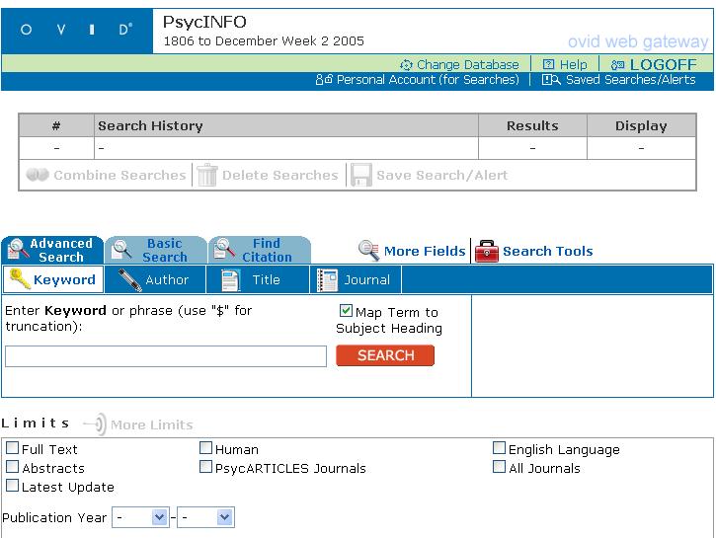Click the ovid web gateway text
This screenshot has height=538, width=716.
point(638,41)
